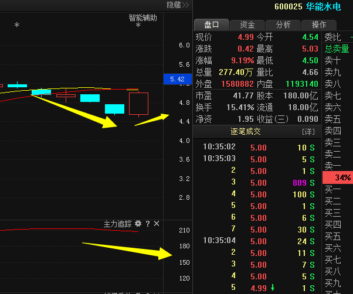Click the 10:35:02 trade row
This screenshot has width=353, height=294.
[259, 147]
